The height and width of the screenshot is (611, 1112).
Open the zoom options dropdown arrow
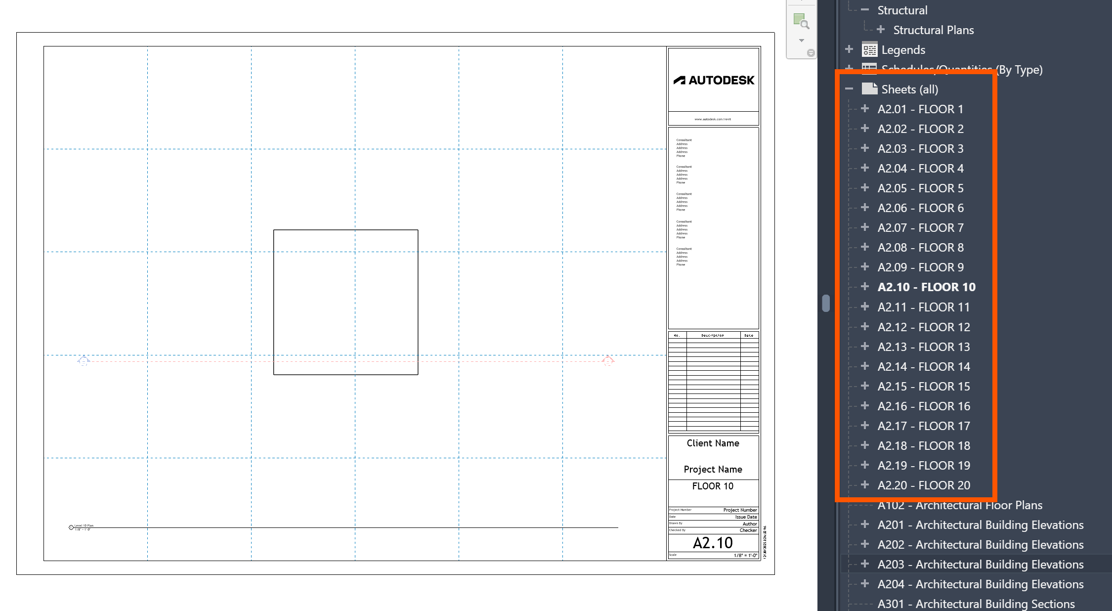[x=801, y=41]
